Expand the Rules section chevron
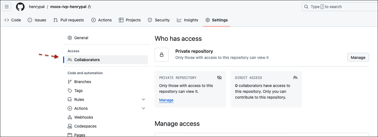Screen dimensions: 378x137 point(143,99)
